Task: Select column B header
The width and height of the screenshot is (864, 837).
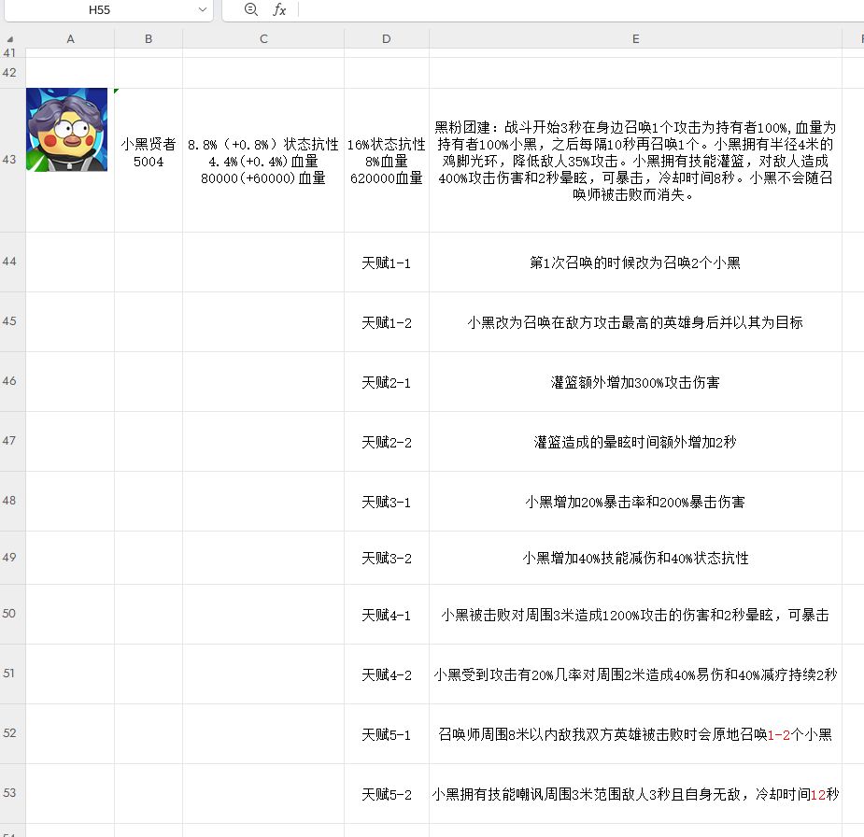Action: 149,39
